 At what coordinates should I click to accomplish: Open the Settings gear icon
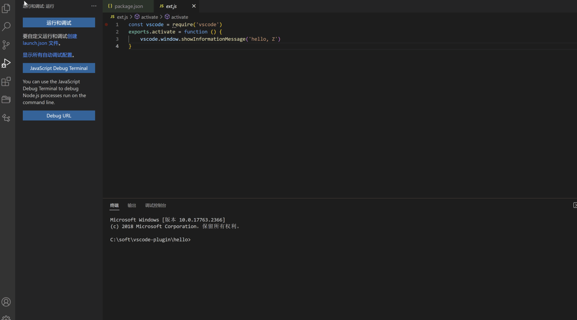pos(6,317)
